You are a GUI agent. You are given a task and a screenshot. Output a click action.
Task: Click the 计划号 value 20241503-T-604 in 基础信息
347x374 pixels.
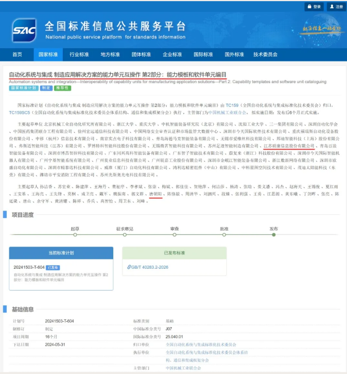pos(59,321)
